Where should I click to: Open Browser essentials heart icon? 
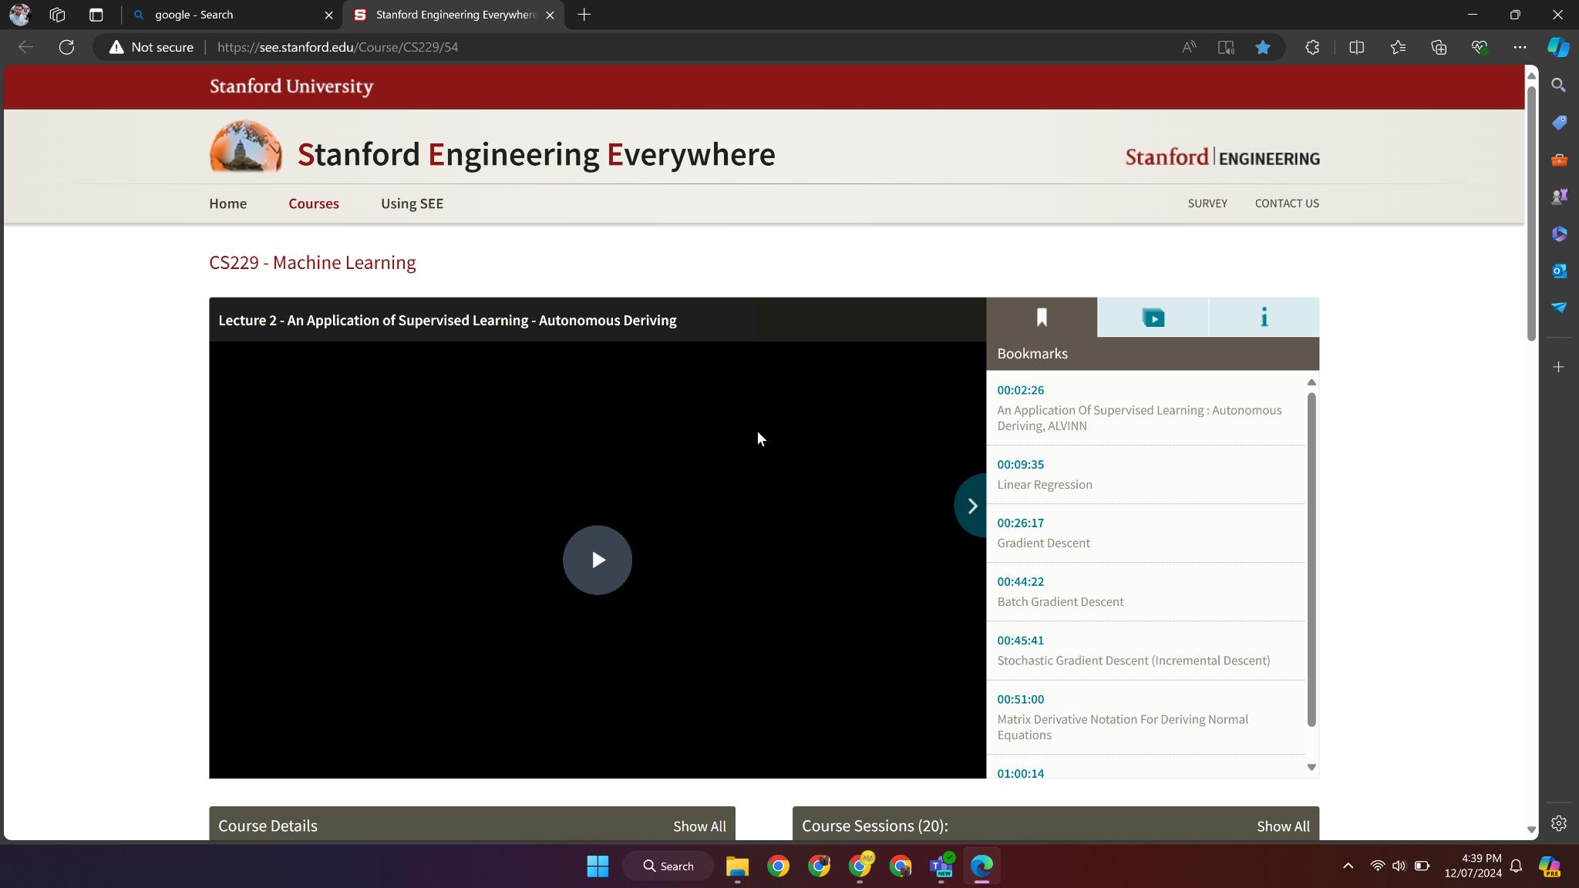[x=1479, y=47]
